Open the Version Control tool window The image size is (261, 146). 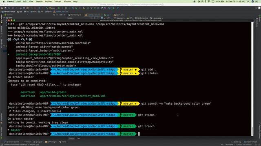coord(11,142)
